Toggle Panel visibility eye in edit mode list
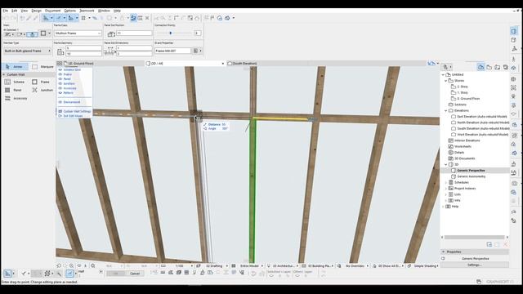Screen dimensions: 523x294 pyautogui.click(x=60, y=79)
